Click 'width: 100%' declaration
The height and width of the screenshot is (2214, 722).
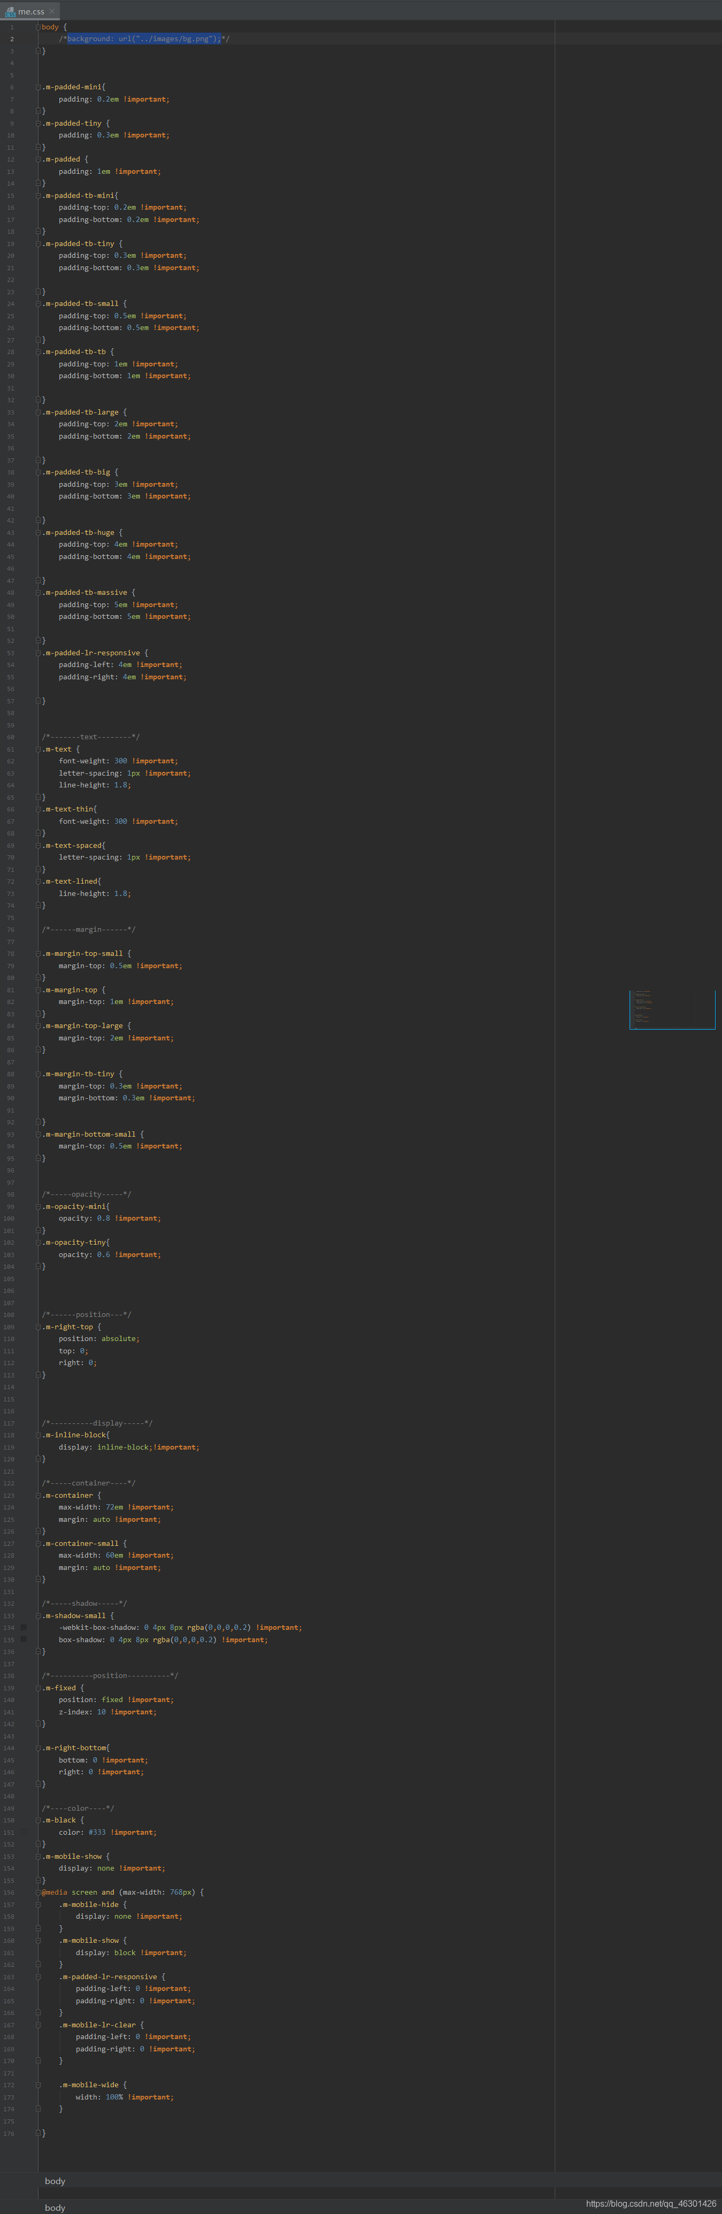(x=99, y=2096)
